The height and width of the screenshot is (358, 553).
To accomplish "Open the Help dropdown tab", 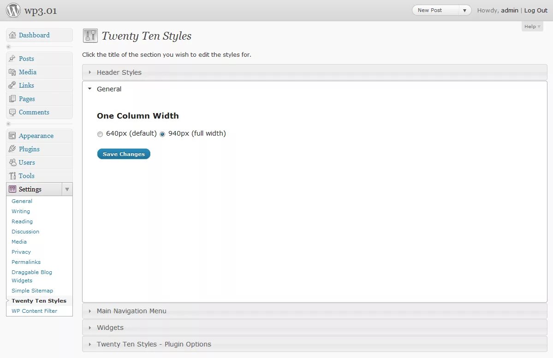I will click(x=532, y=26).
